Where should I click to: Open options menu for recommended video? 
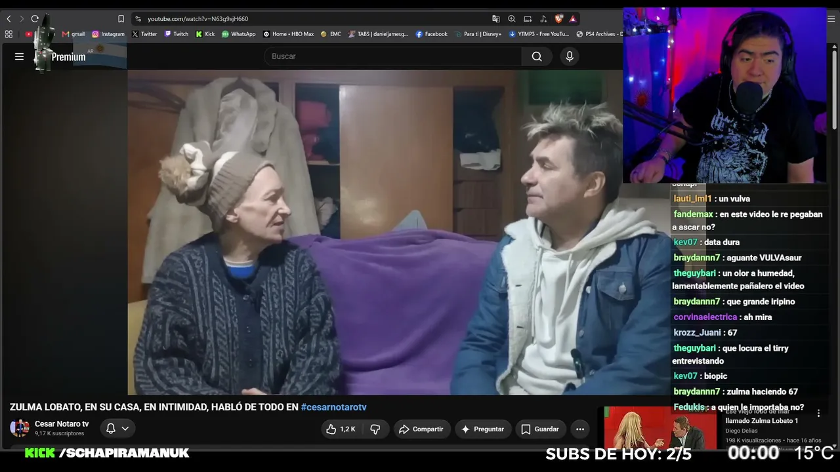818,413
